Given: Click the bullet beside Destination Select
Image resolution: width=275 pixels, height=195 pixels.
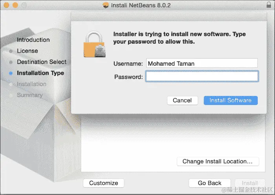Looking at the screenshot, I should [11, 62].
